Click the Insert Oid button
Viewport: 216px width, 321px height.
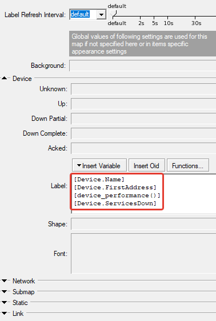tap(147, 165)
